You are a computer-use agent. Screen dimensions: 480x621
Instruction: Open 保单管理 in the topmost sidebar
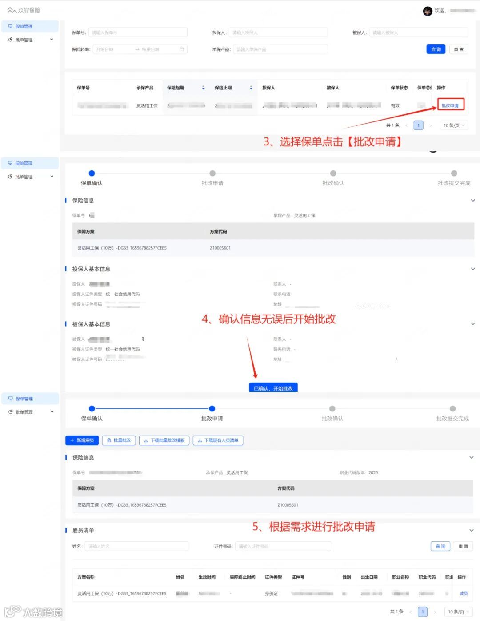coord(30,27)
